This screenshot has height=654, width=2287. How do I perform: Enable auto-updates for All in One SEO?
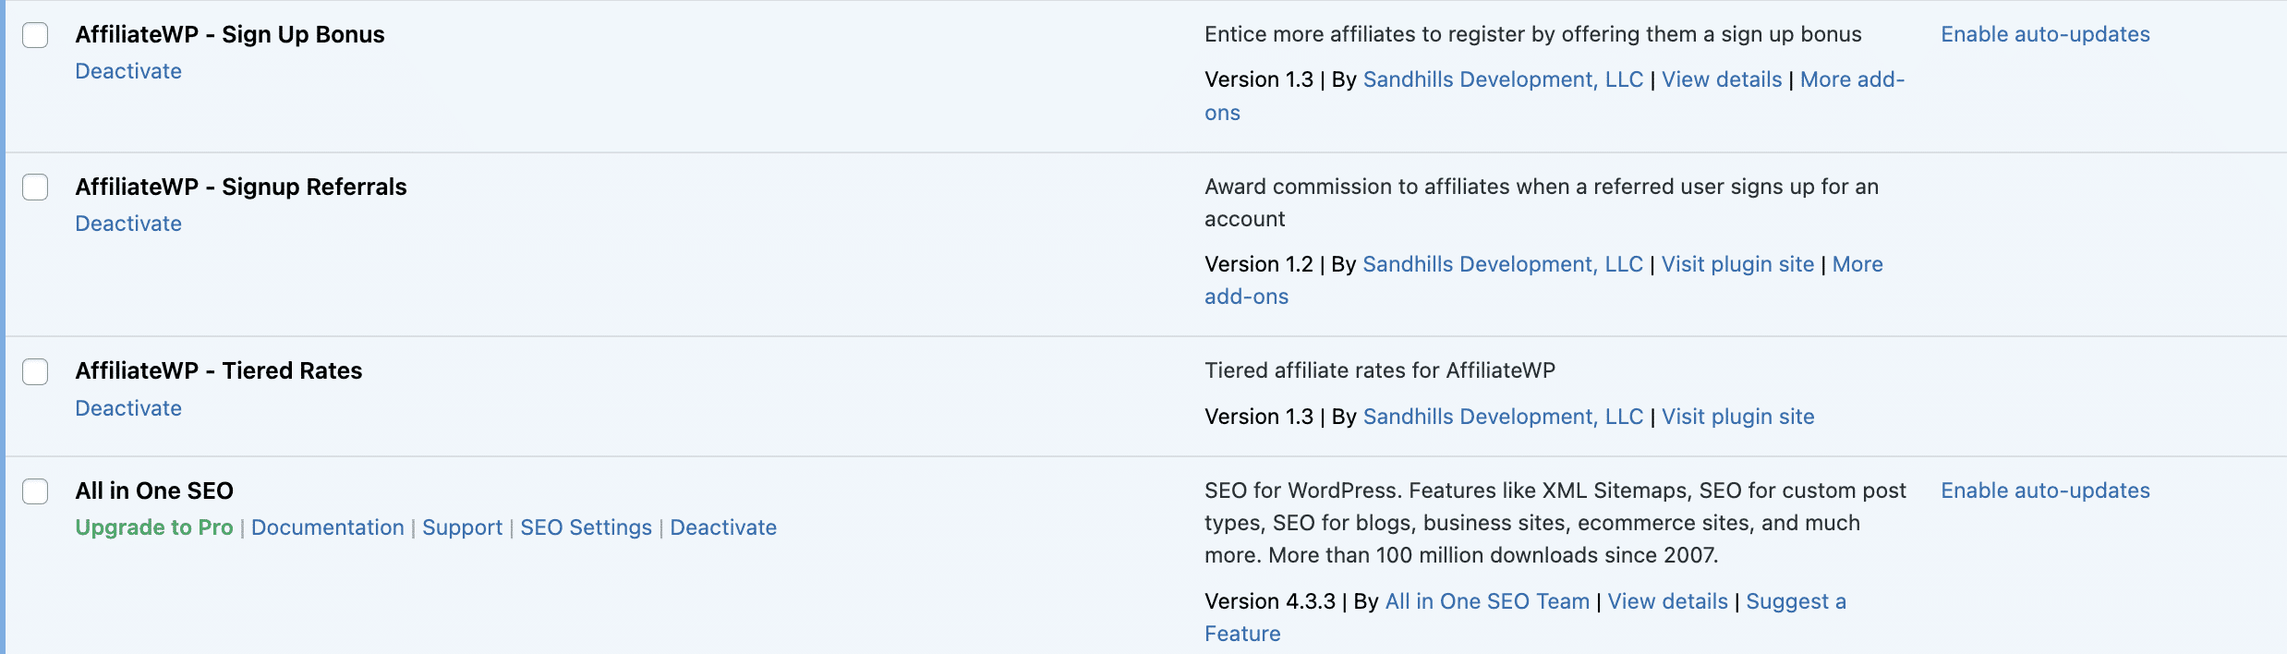coord(2045,490)
